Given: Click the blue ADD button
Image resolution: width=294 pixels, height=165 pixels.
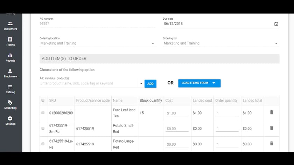Looking at the screenshot, I should click(x=150, y=84).
